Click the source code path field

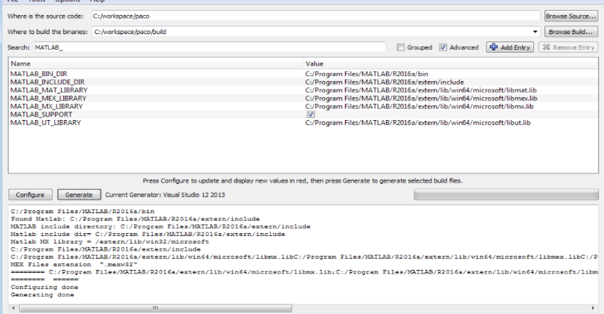click(x=315, y=16)
